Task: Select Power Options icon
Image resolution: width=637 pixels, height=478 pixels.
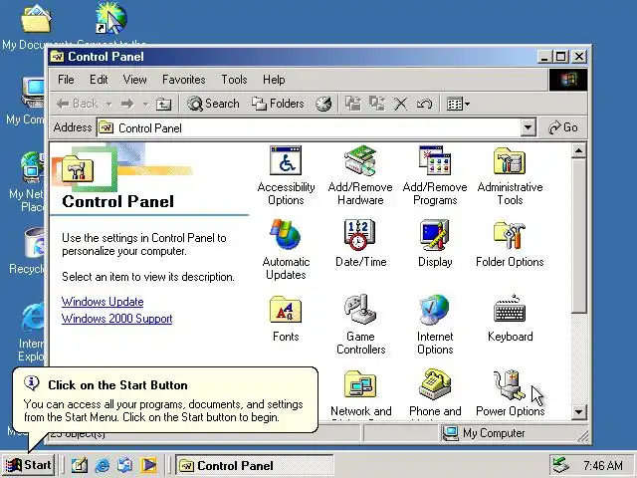Action: (510, 384)
